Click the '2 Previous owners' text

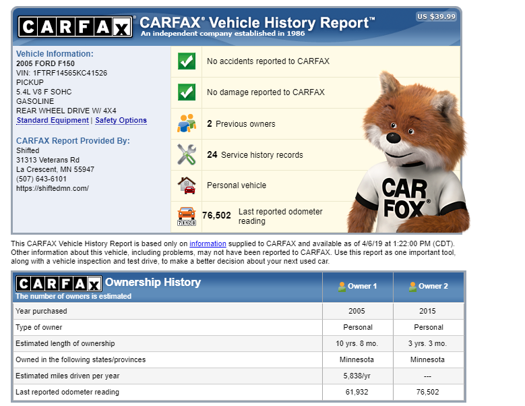[x=241, y=123]
